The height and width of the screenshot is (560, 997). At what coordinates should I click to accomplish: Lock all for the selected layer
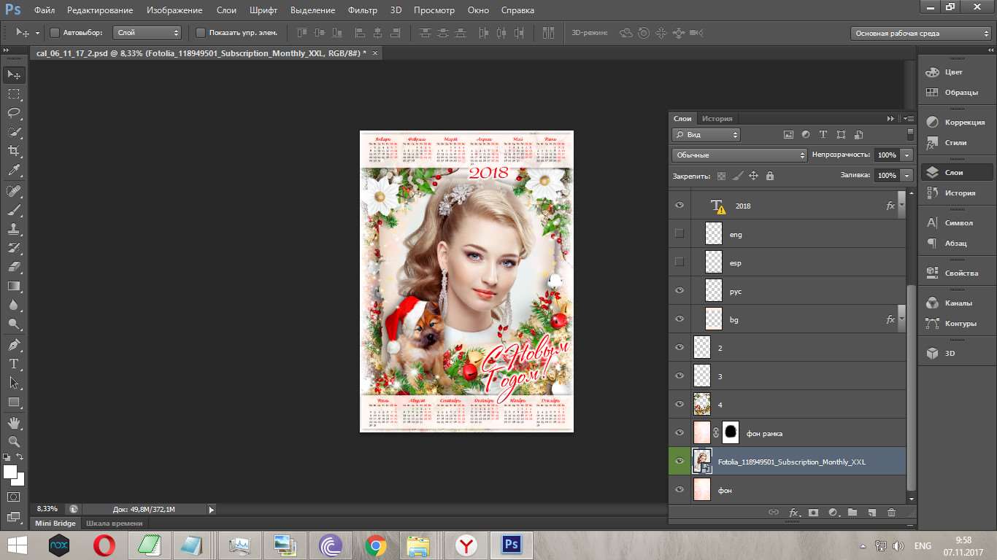coord(770,176)
